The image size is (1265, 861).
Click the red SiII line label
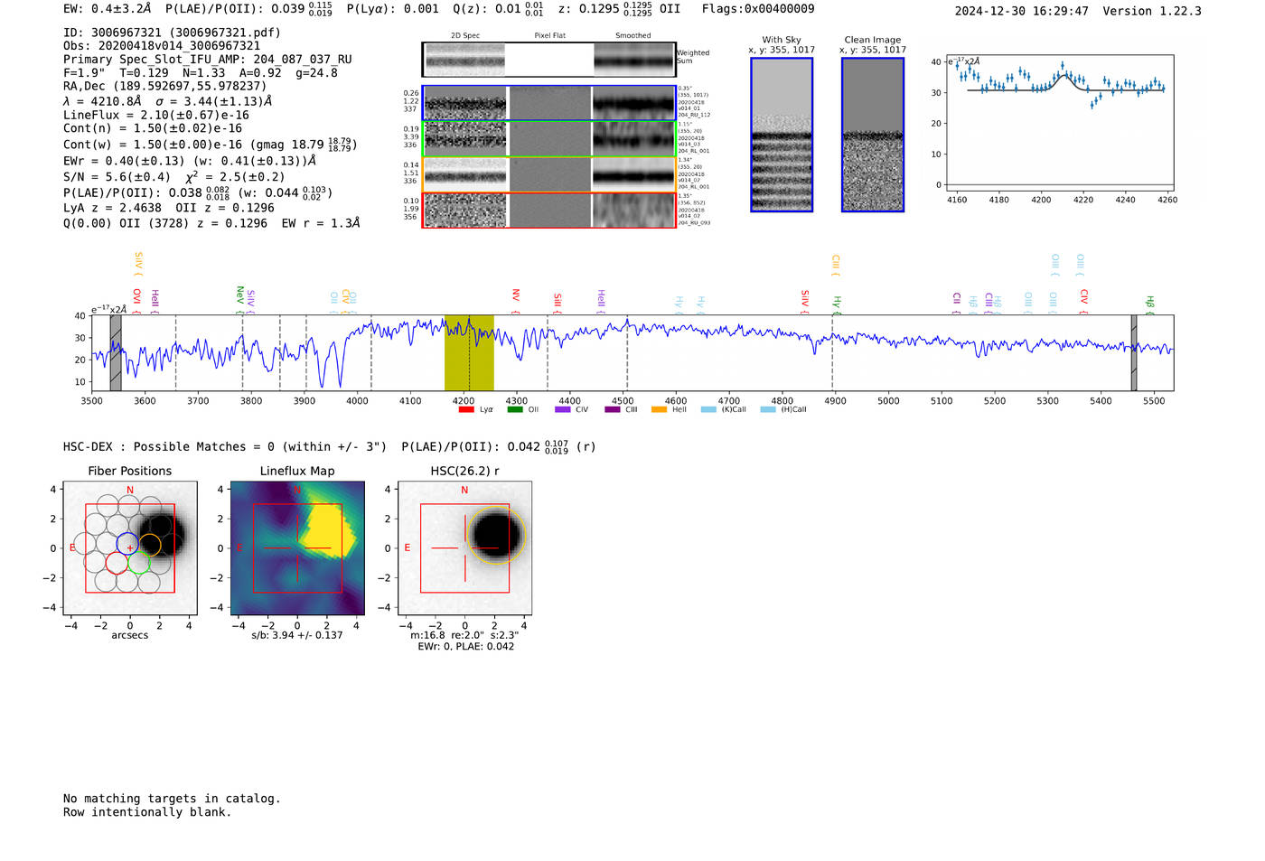558,303
